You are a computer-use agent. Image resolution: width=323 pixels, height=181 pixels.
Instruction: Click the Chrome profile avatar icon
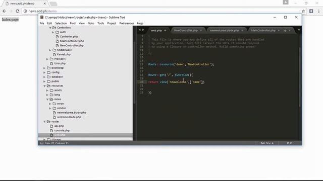[286, 2]
